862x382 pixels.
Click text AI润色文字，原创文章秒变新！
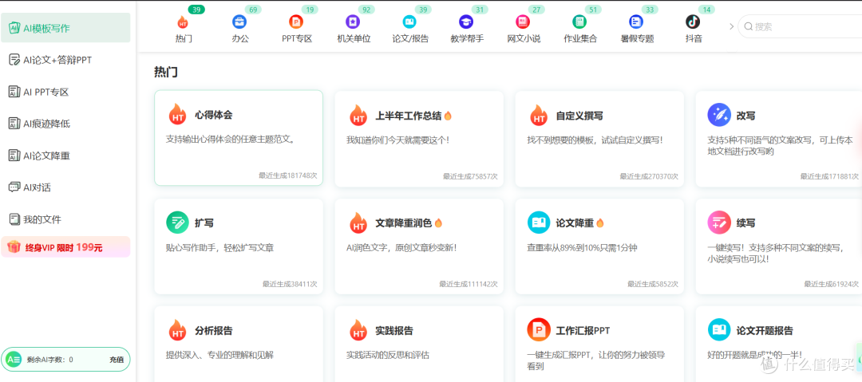click(x=401, y=248)
